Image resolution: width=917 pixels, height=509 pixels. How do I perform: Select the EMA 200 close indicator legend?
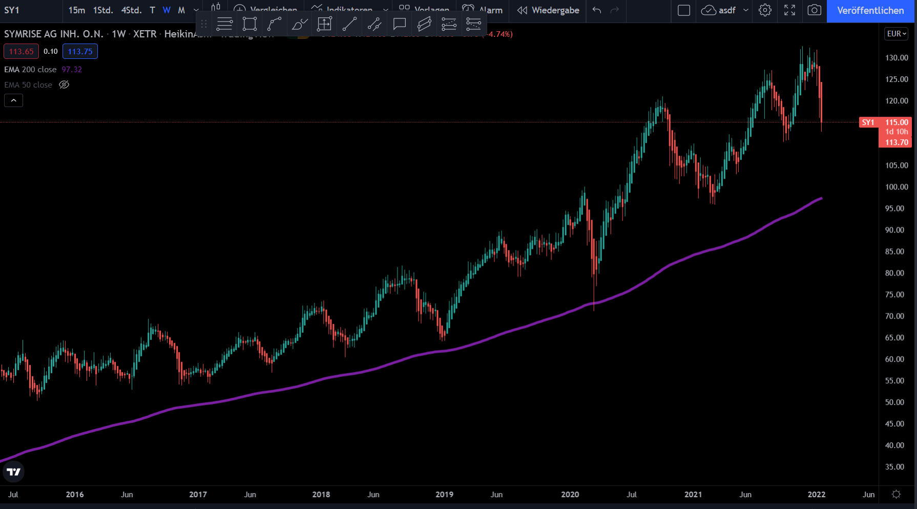(30, 70)
